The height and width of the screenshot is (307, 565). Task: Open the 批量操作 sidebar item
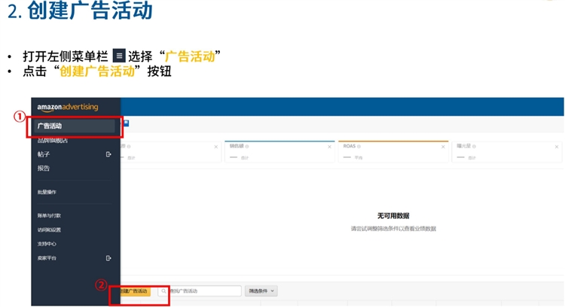[x=47, y=192]
